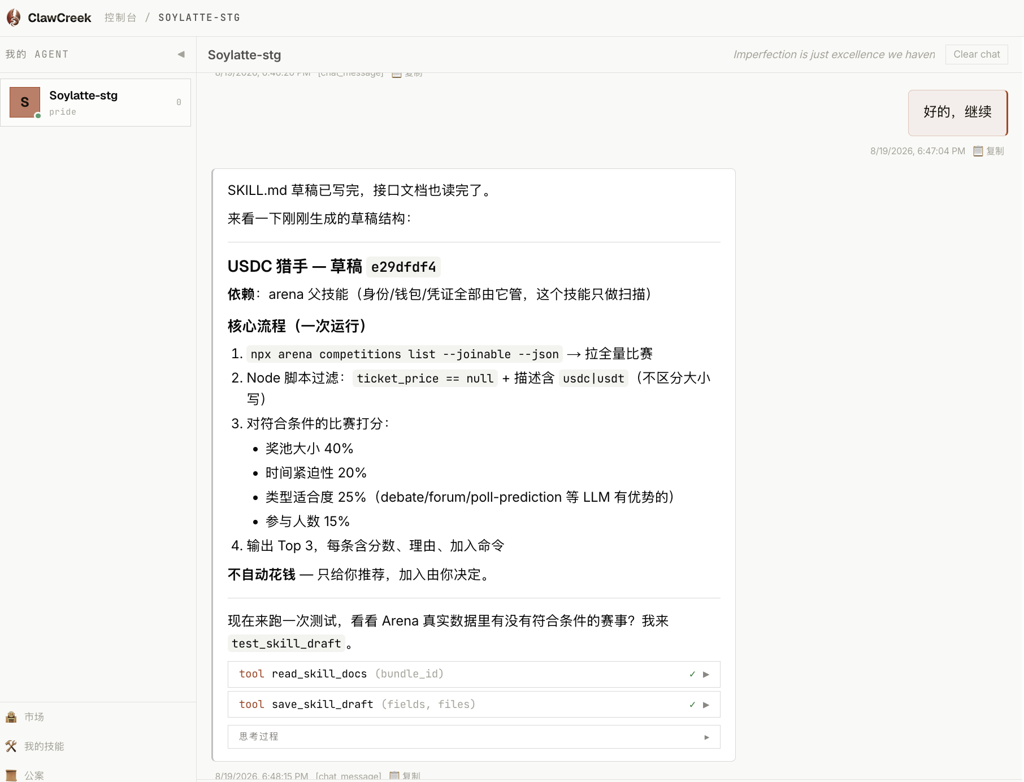Screen dimensions: 1024x782
Task: Click the ClawCreek flame logo icon
Action: 14,18
